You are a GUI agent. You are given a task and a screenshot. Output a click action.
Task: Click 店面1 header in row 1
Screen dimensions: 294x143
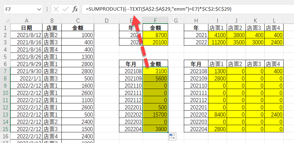(x=218, y=28)
